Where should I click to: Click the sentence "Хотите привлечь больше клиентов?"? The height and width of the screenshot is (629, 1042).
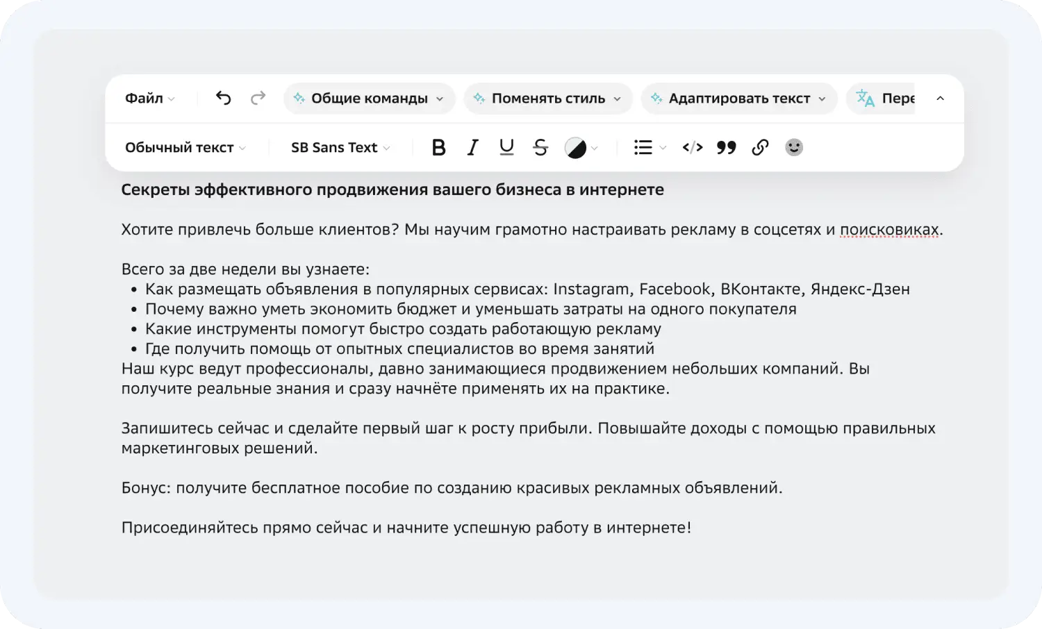(260, 230)
